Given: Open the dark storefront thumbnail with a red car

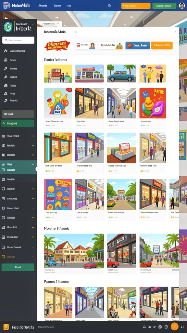Looking at the screenshot, I should [121, 251].
